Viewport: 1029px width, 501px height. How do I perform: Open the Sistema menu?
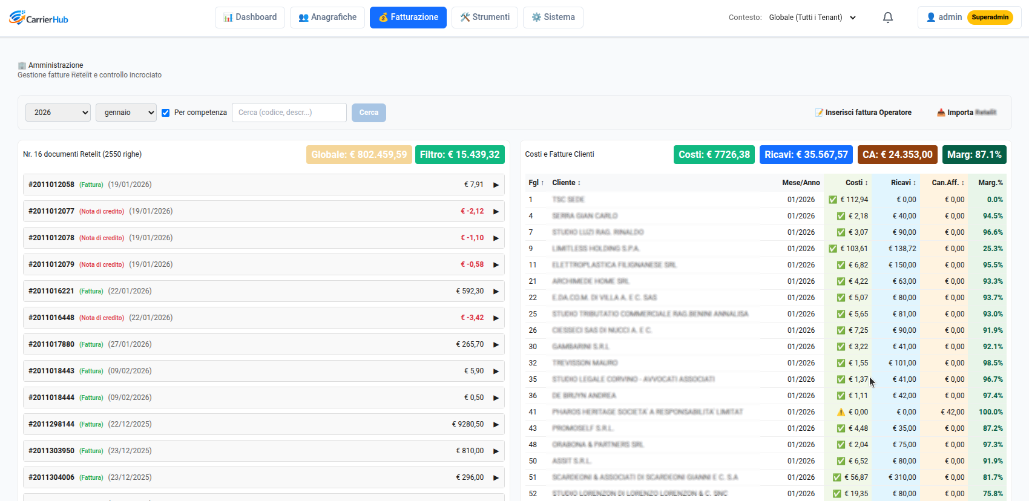pyautogui.click(x=553, y=18)
